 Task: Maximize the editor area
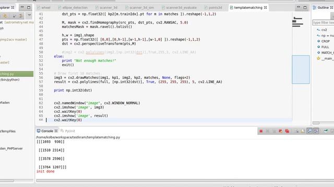pos(305,7)
